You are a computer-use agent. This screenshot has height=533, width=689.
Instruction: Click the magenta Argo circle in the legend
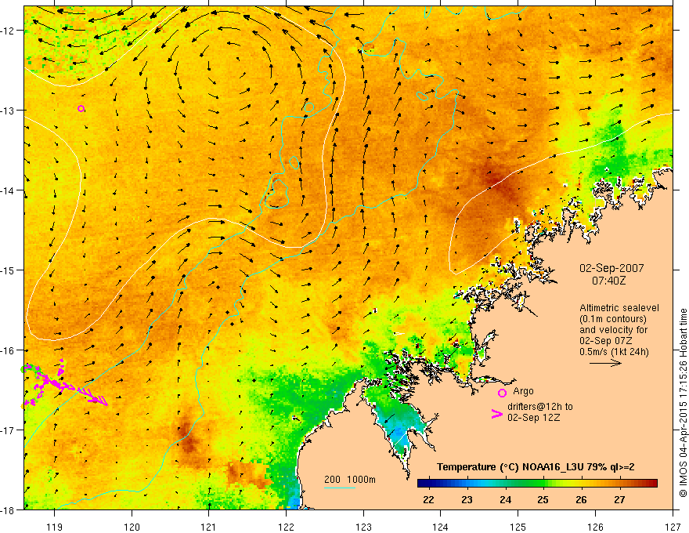(x=502, y=393)
